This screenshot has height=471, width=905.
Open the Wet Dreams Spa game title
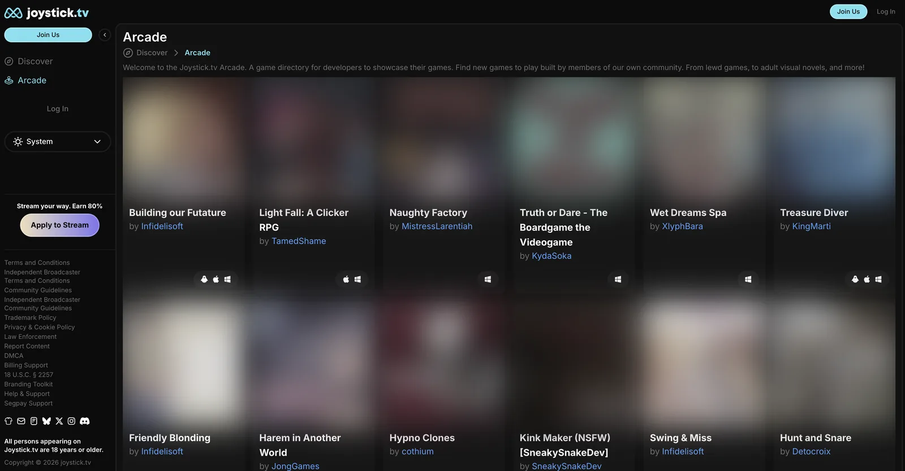point(688,213)
